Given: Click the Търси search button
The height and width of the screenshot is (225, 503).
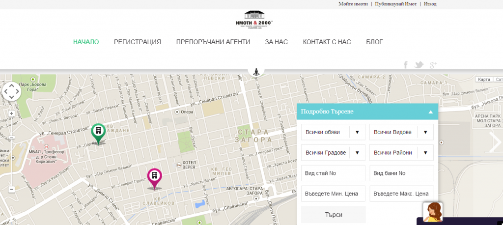Looking at the screenshot, I should pyautogui.click(x=334, y=215).
